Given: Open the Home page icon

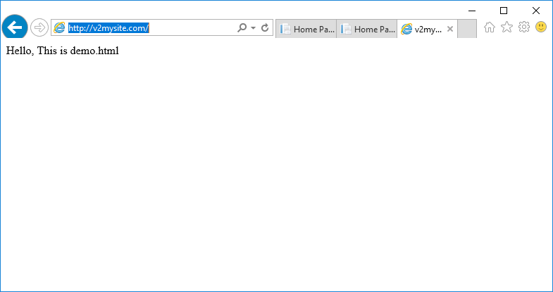Looking at the screenshot, I should coord(490,27).
